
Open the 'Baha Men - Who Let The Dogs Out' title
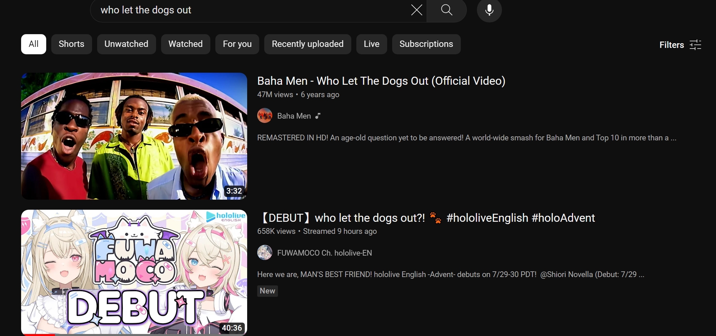click(381, 81)
